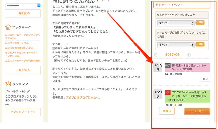Screen dimensions: 218x129
Task: Click the ranking crown icon
Action: (8, 84)
